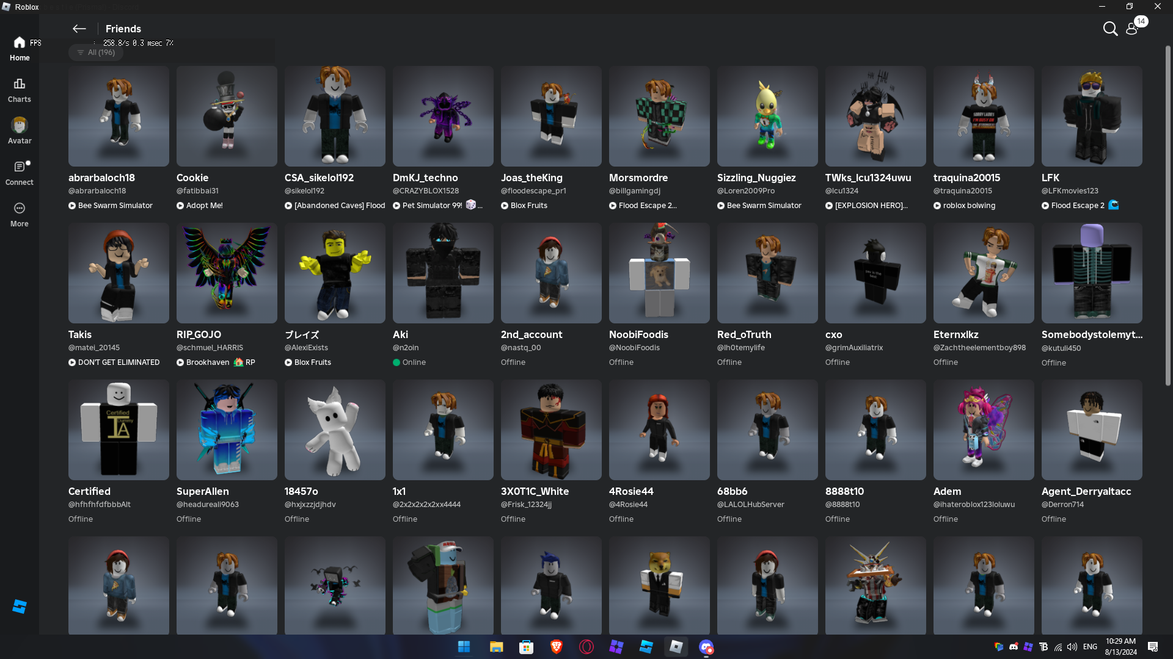
Task: Open the Charts sidebar icon
Action: pos(19,90)
